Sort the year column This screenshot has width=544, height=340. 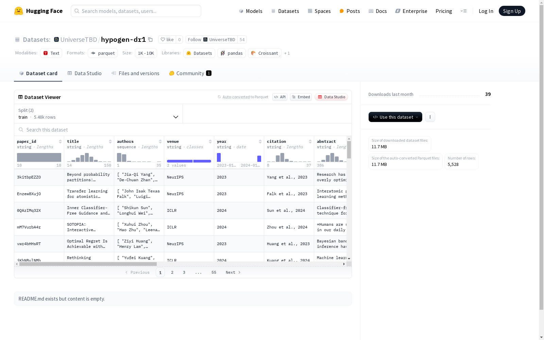[x=260, y=141]
